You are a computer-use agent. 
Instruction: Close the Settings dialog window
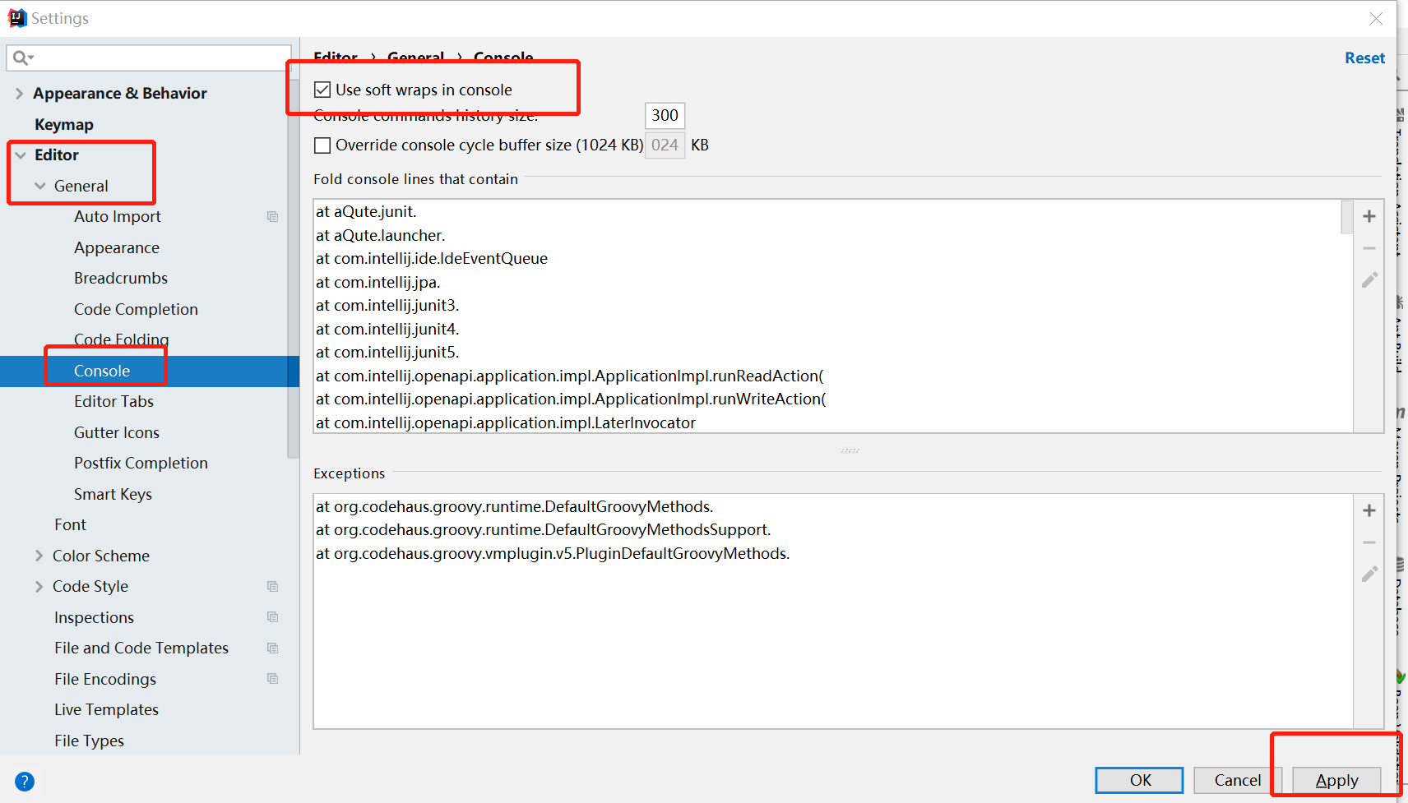[1376, 18]
